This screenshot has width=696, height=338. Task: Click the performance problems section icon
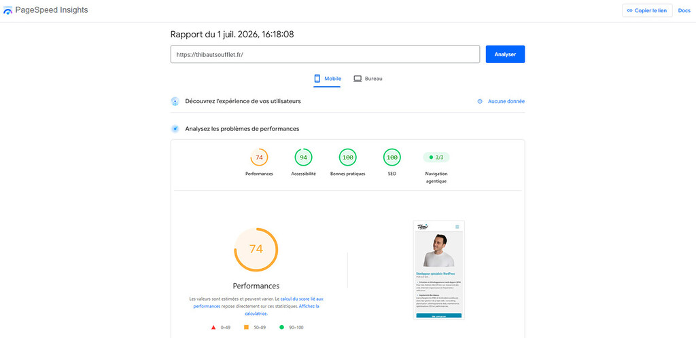coord(175,129)
